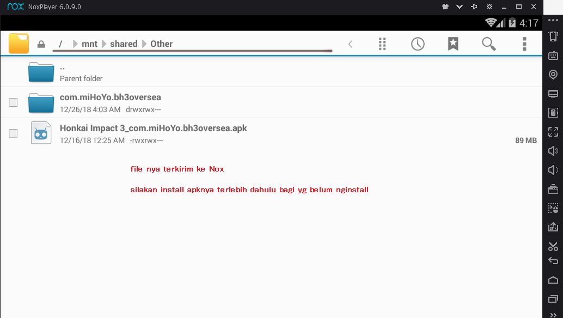Expand arrow between mnt and shared

click(104, 44)
